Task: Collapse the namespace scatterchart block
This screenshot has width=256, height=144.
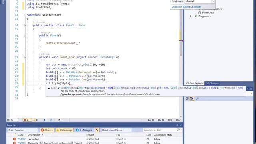Action: (x=25, y=15)
